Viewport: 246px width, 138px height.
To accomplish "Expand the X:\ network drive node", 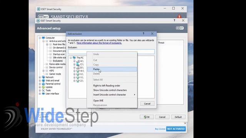I will (x=74, y=74).
